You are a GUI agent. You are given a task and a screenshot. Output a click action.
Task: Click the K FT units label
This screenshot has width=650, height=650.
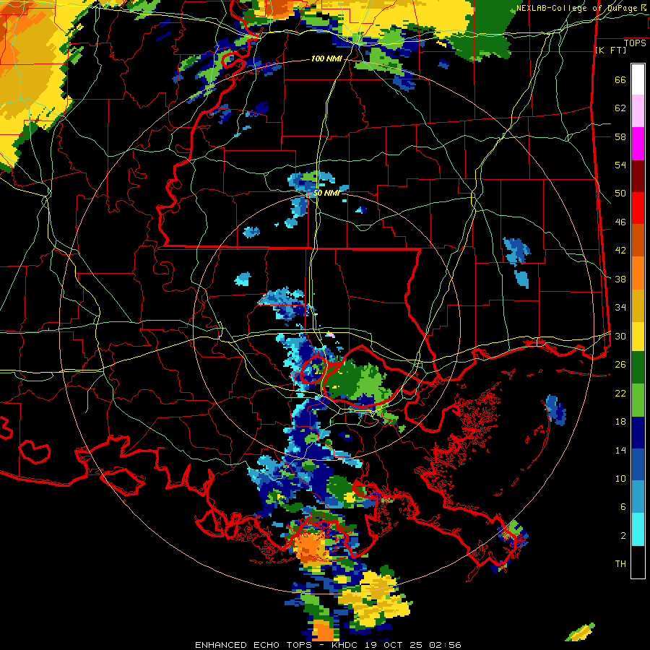point(610,50)
